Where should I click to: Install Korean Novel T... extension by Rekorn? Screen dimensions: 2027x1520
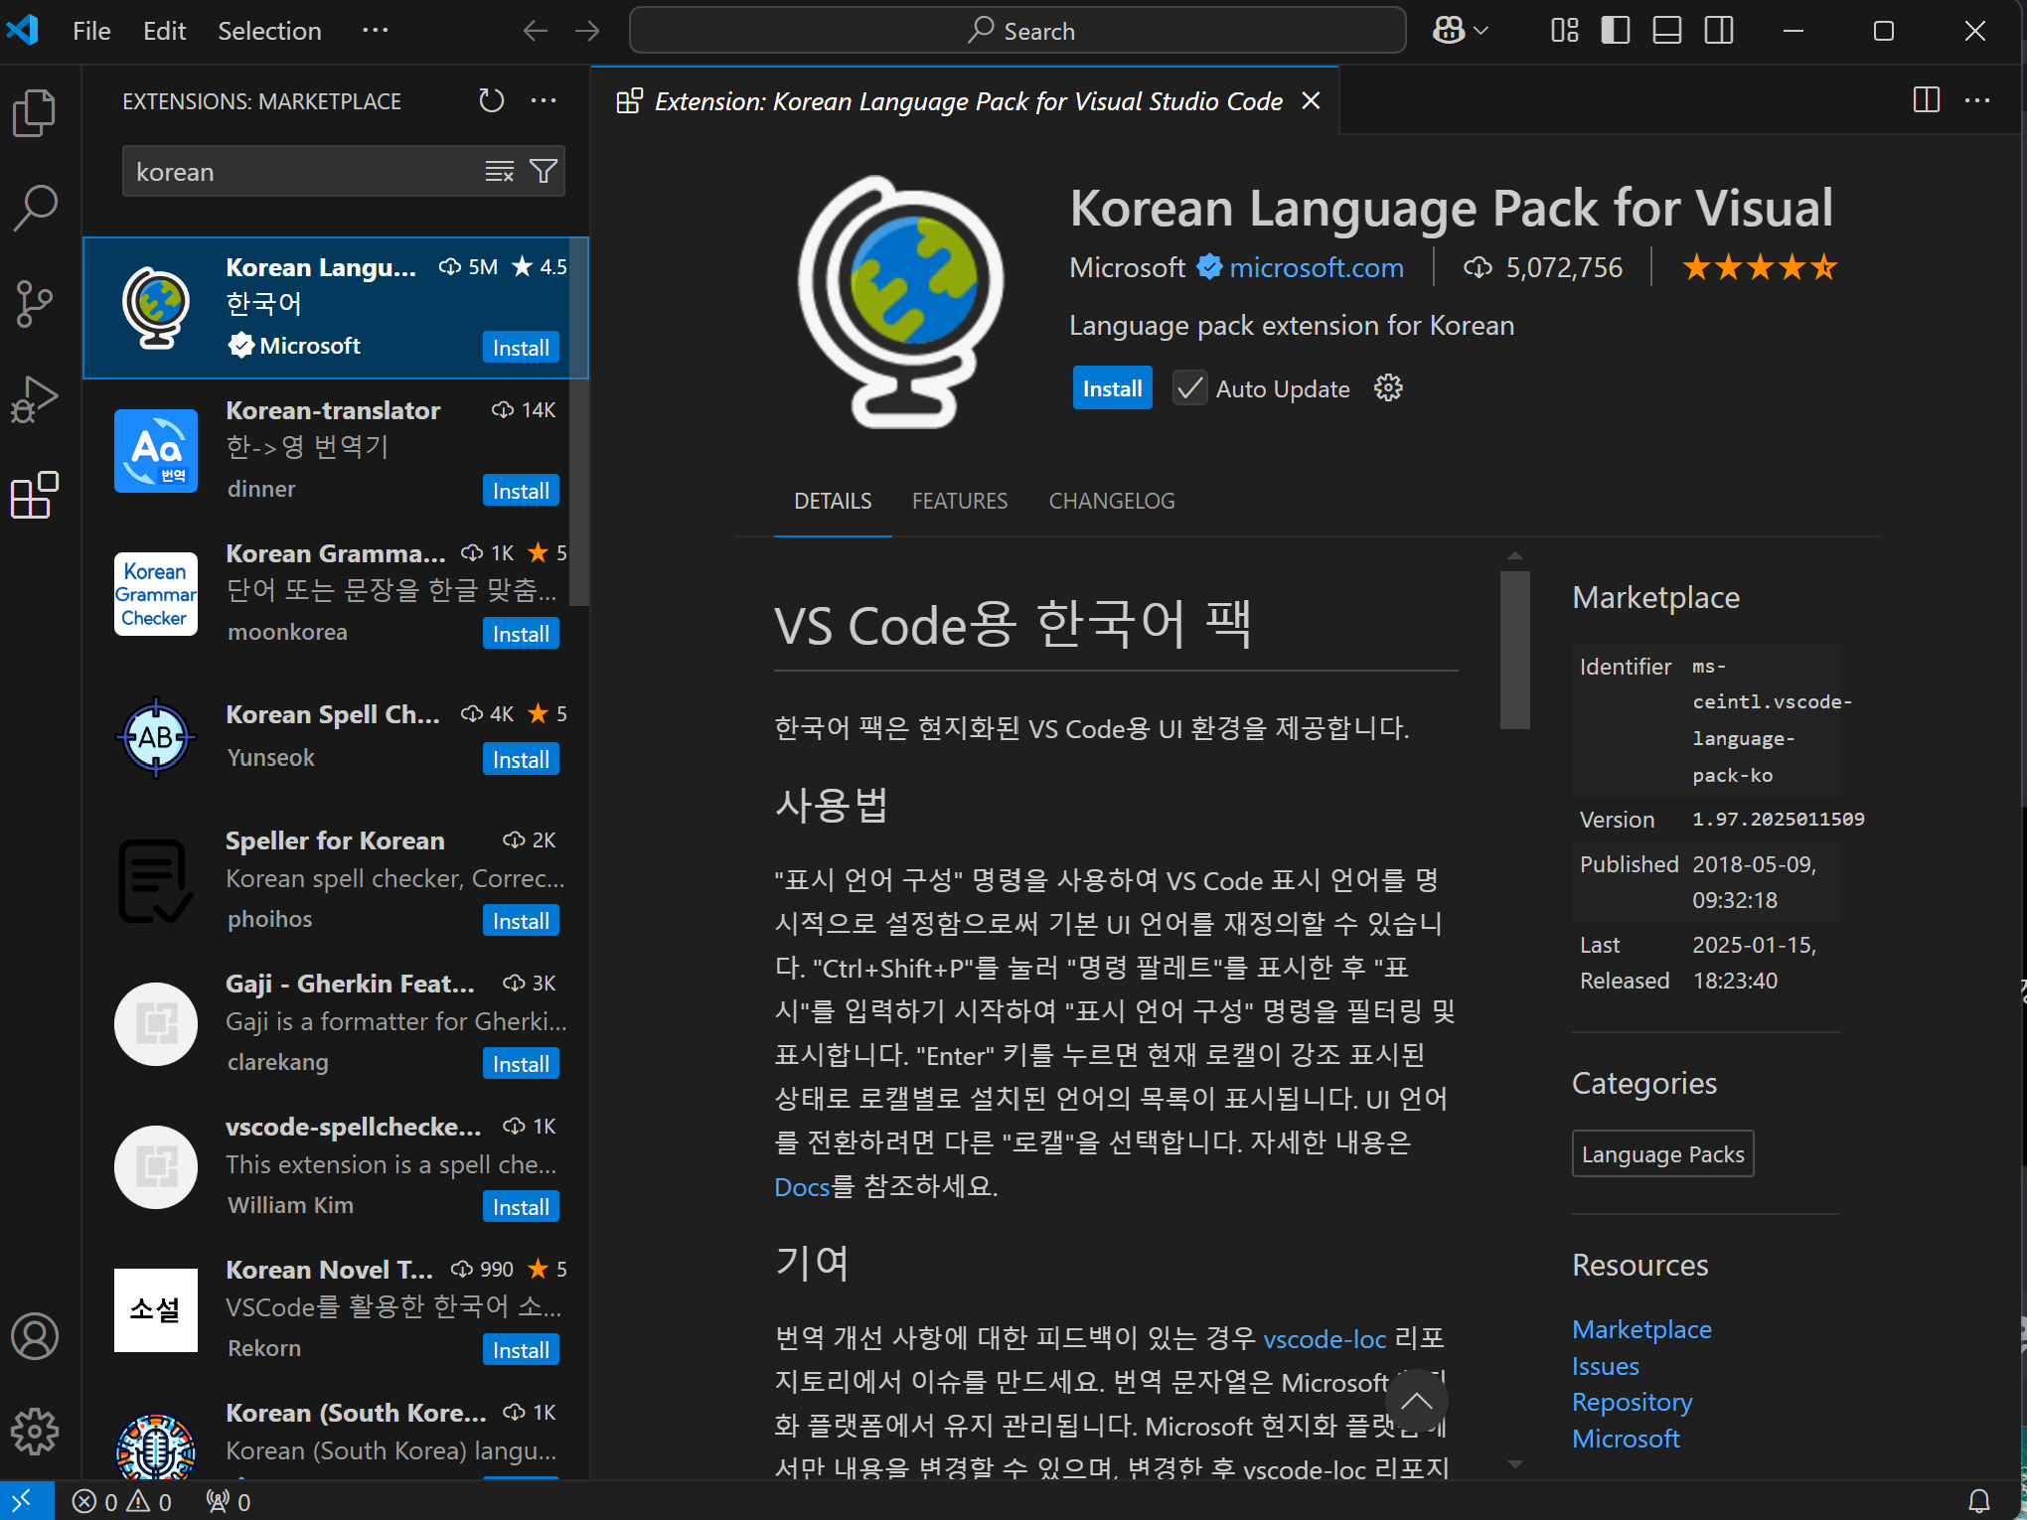521,1350
